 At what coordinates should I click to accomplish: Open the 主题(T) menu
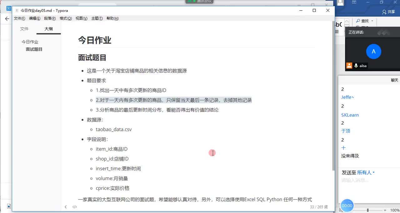tap(97, 18)
